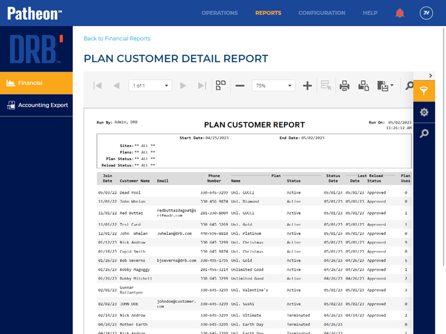
Task: Click Back to Financial Reports link
Action: 117,38
